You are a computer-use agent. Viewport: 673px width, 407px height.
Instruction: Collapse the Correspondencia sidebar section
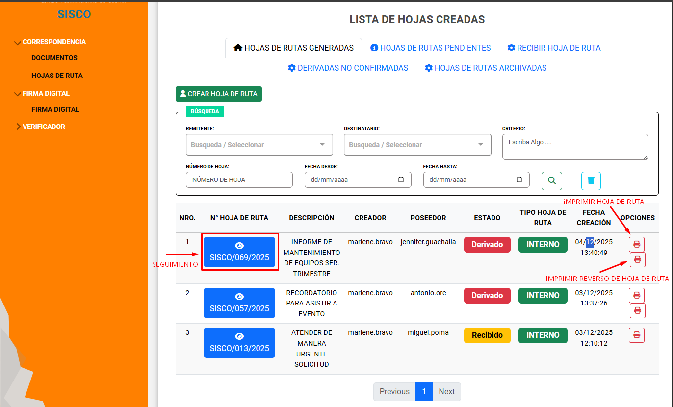pos(54,42)
